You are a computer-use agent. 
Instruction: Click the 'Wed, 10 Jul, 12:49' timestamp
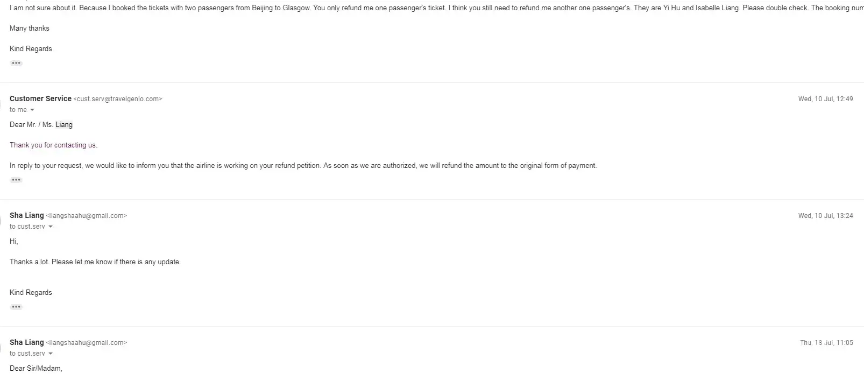click(825, 99)
